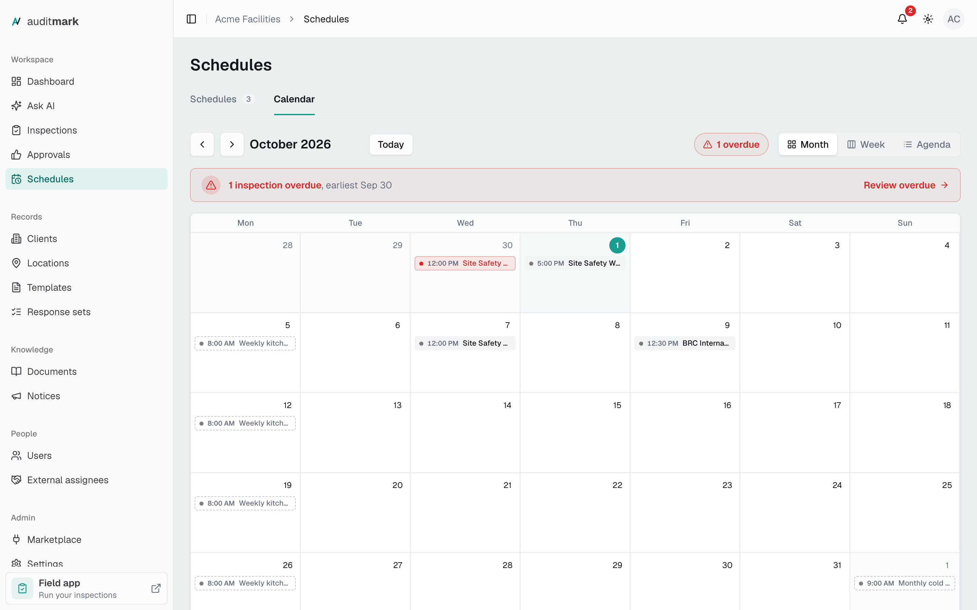The height and width of the screenshot is (610, 977).
Task: Open Users in People section
Action: 87,455
